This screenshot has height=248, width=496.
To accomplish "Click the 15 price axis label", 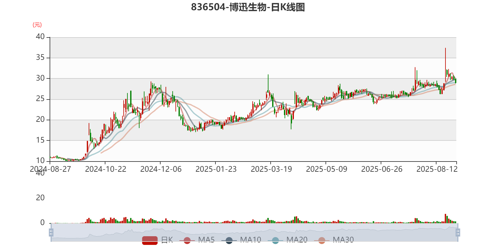I will (x=40, y=140).
